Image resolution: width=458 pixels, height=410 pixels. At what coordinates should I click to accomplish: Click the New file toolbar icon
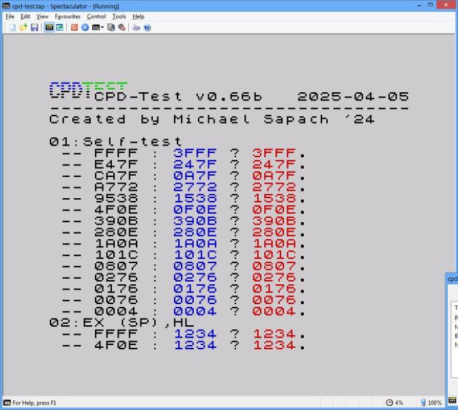(12, 27)
